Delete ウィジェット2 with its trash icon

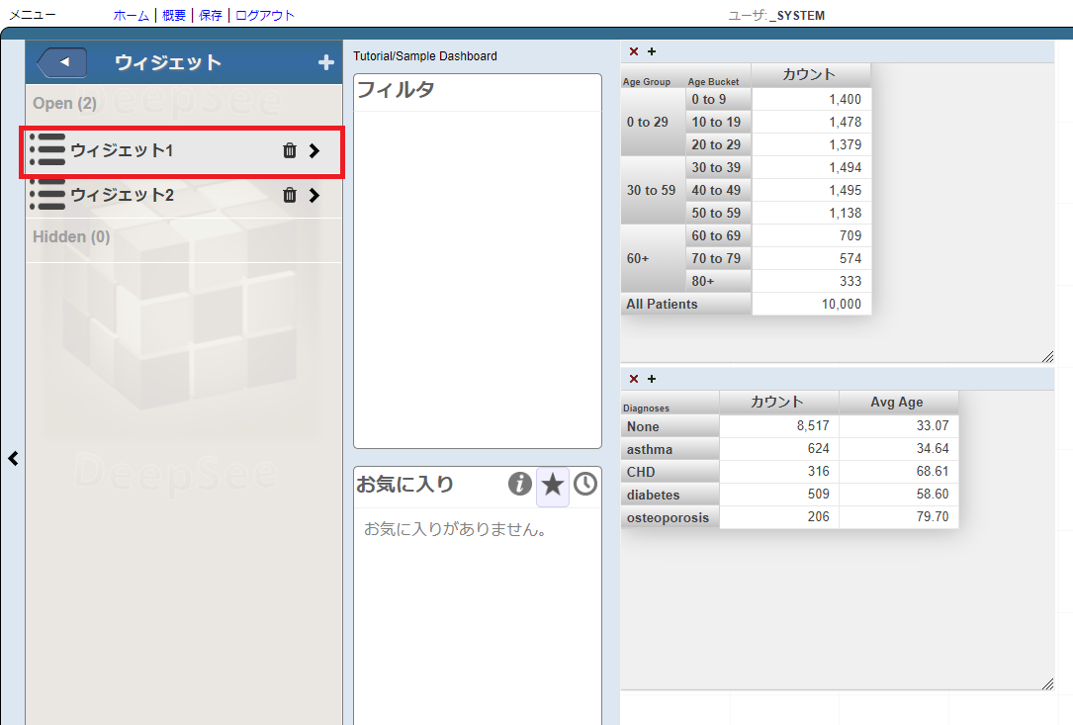pyautogui.click(x=290, y=195)
